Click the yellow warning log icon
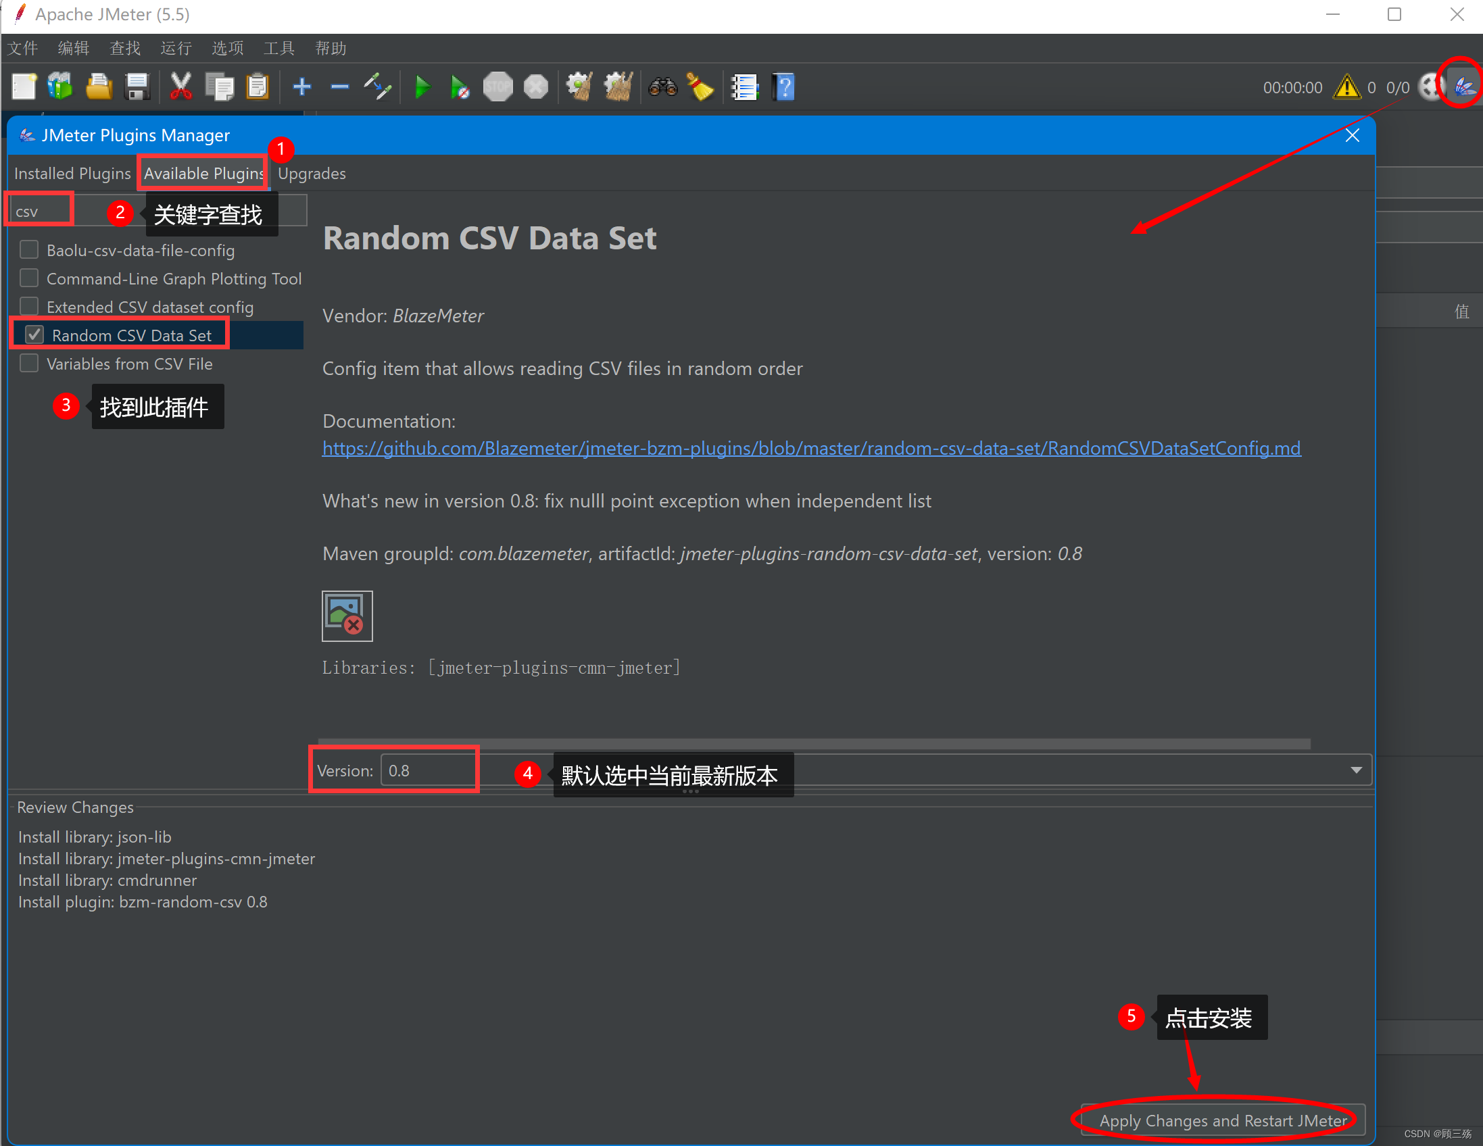The width and height of the screenshot is (1483, 1146). pyautogui.click(x=1347, y=87)
